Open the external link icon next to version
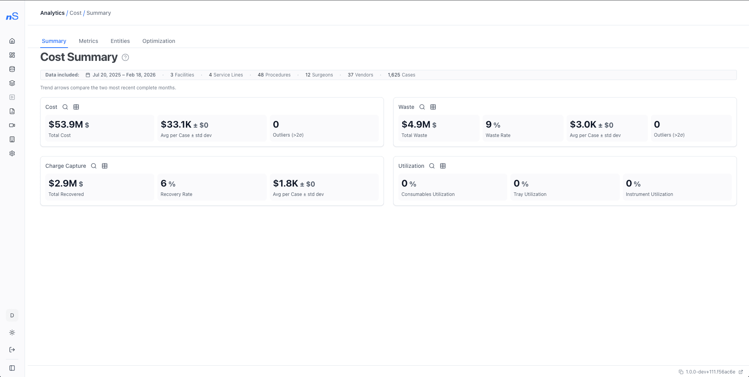The image size is (749, 377). click(741, 372)
